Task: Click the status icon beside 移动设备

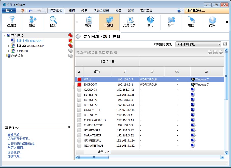Action: 70,56
